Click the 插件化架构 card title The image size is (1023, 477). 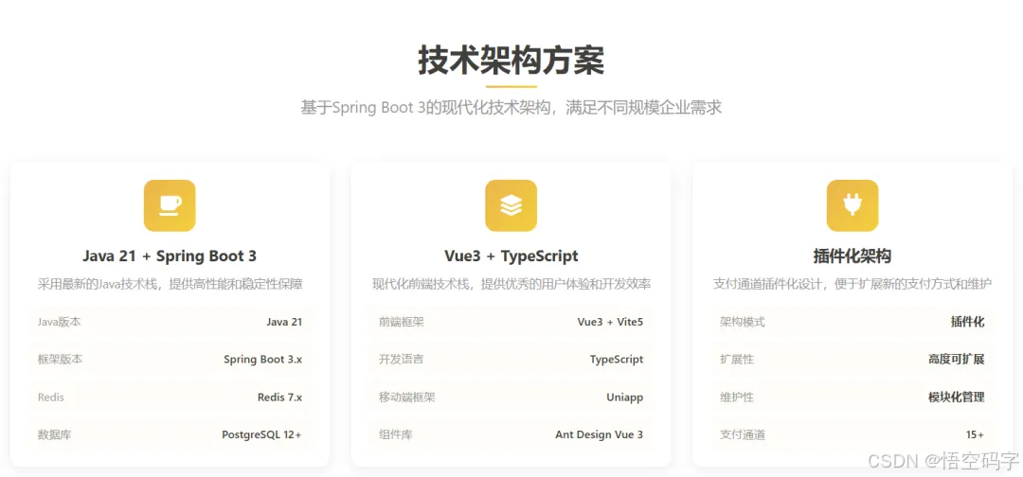tap(852, 256)
